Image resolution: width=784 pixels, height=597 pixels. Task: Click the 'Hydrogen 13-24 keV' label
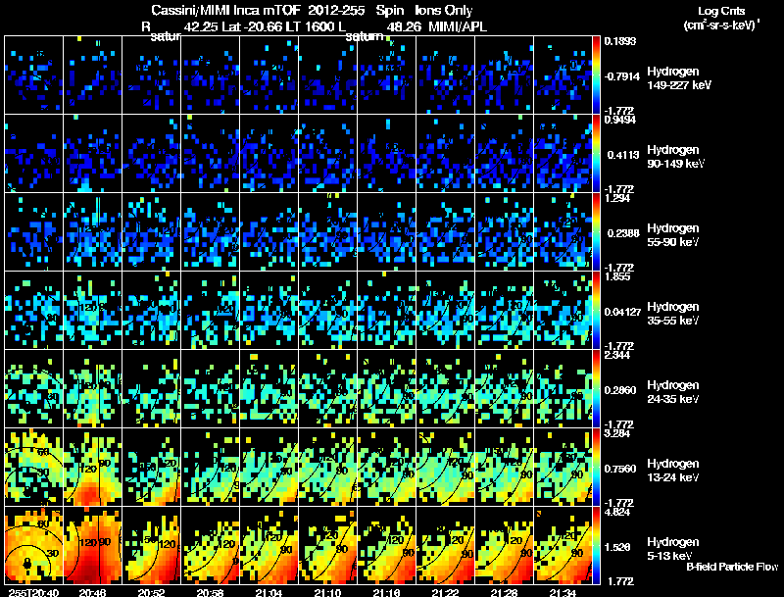point(673,471)
